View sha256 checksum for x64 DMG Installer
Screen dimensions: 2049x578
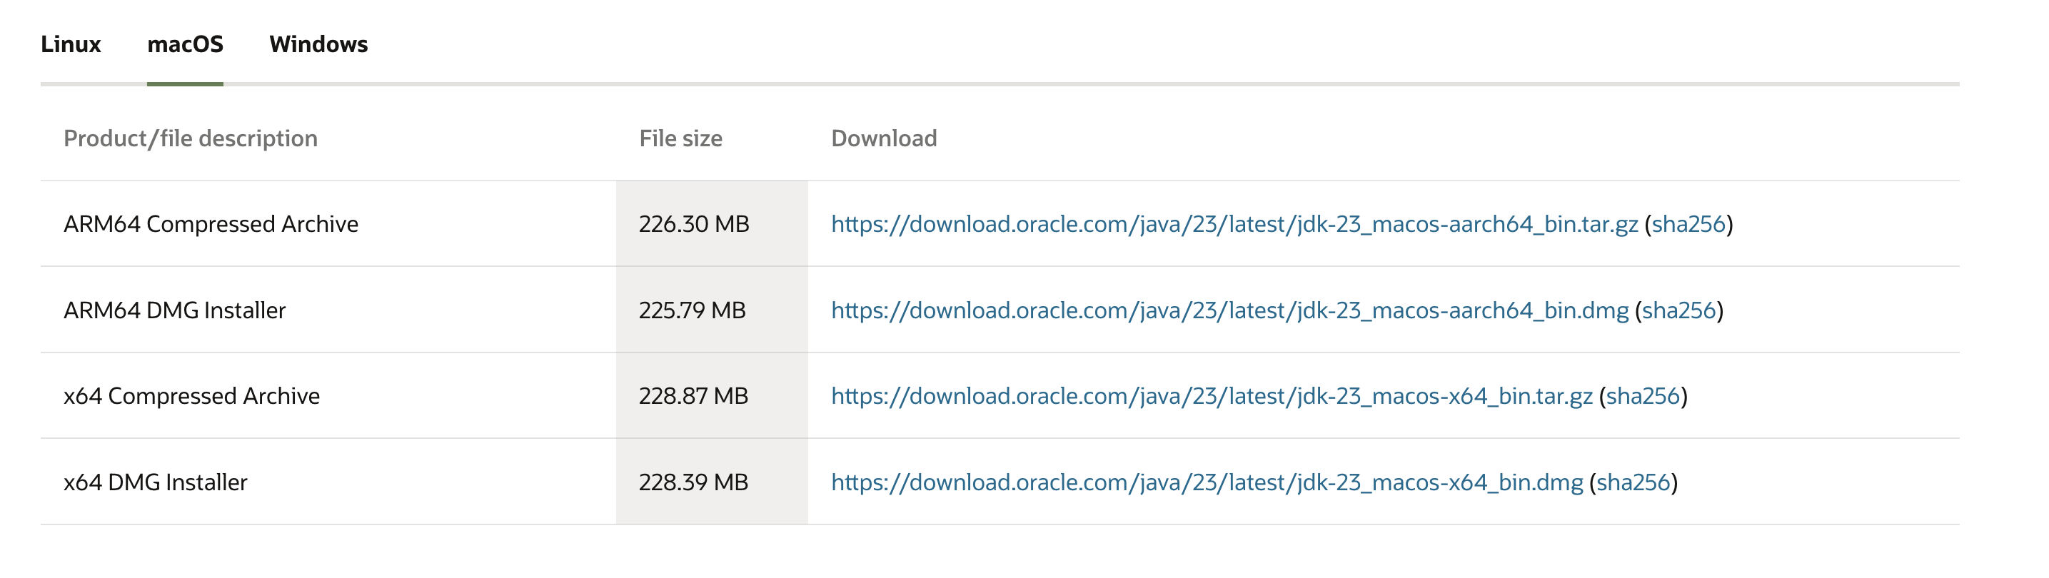coord(1633,482)
